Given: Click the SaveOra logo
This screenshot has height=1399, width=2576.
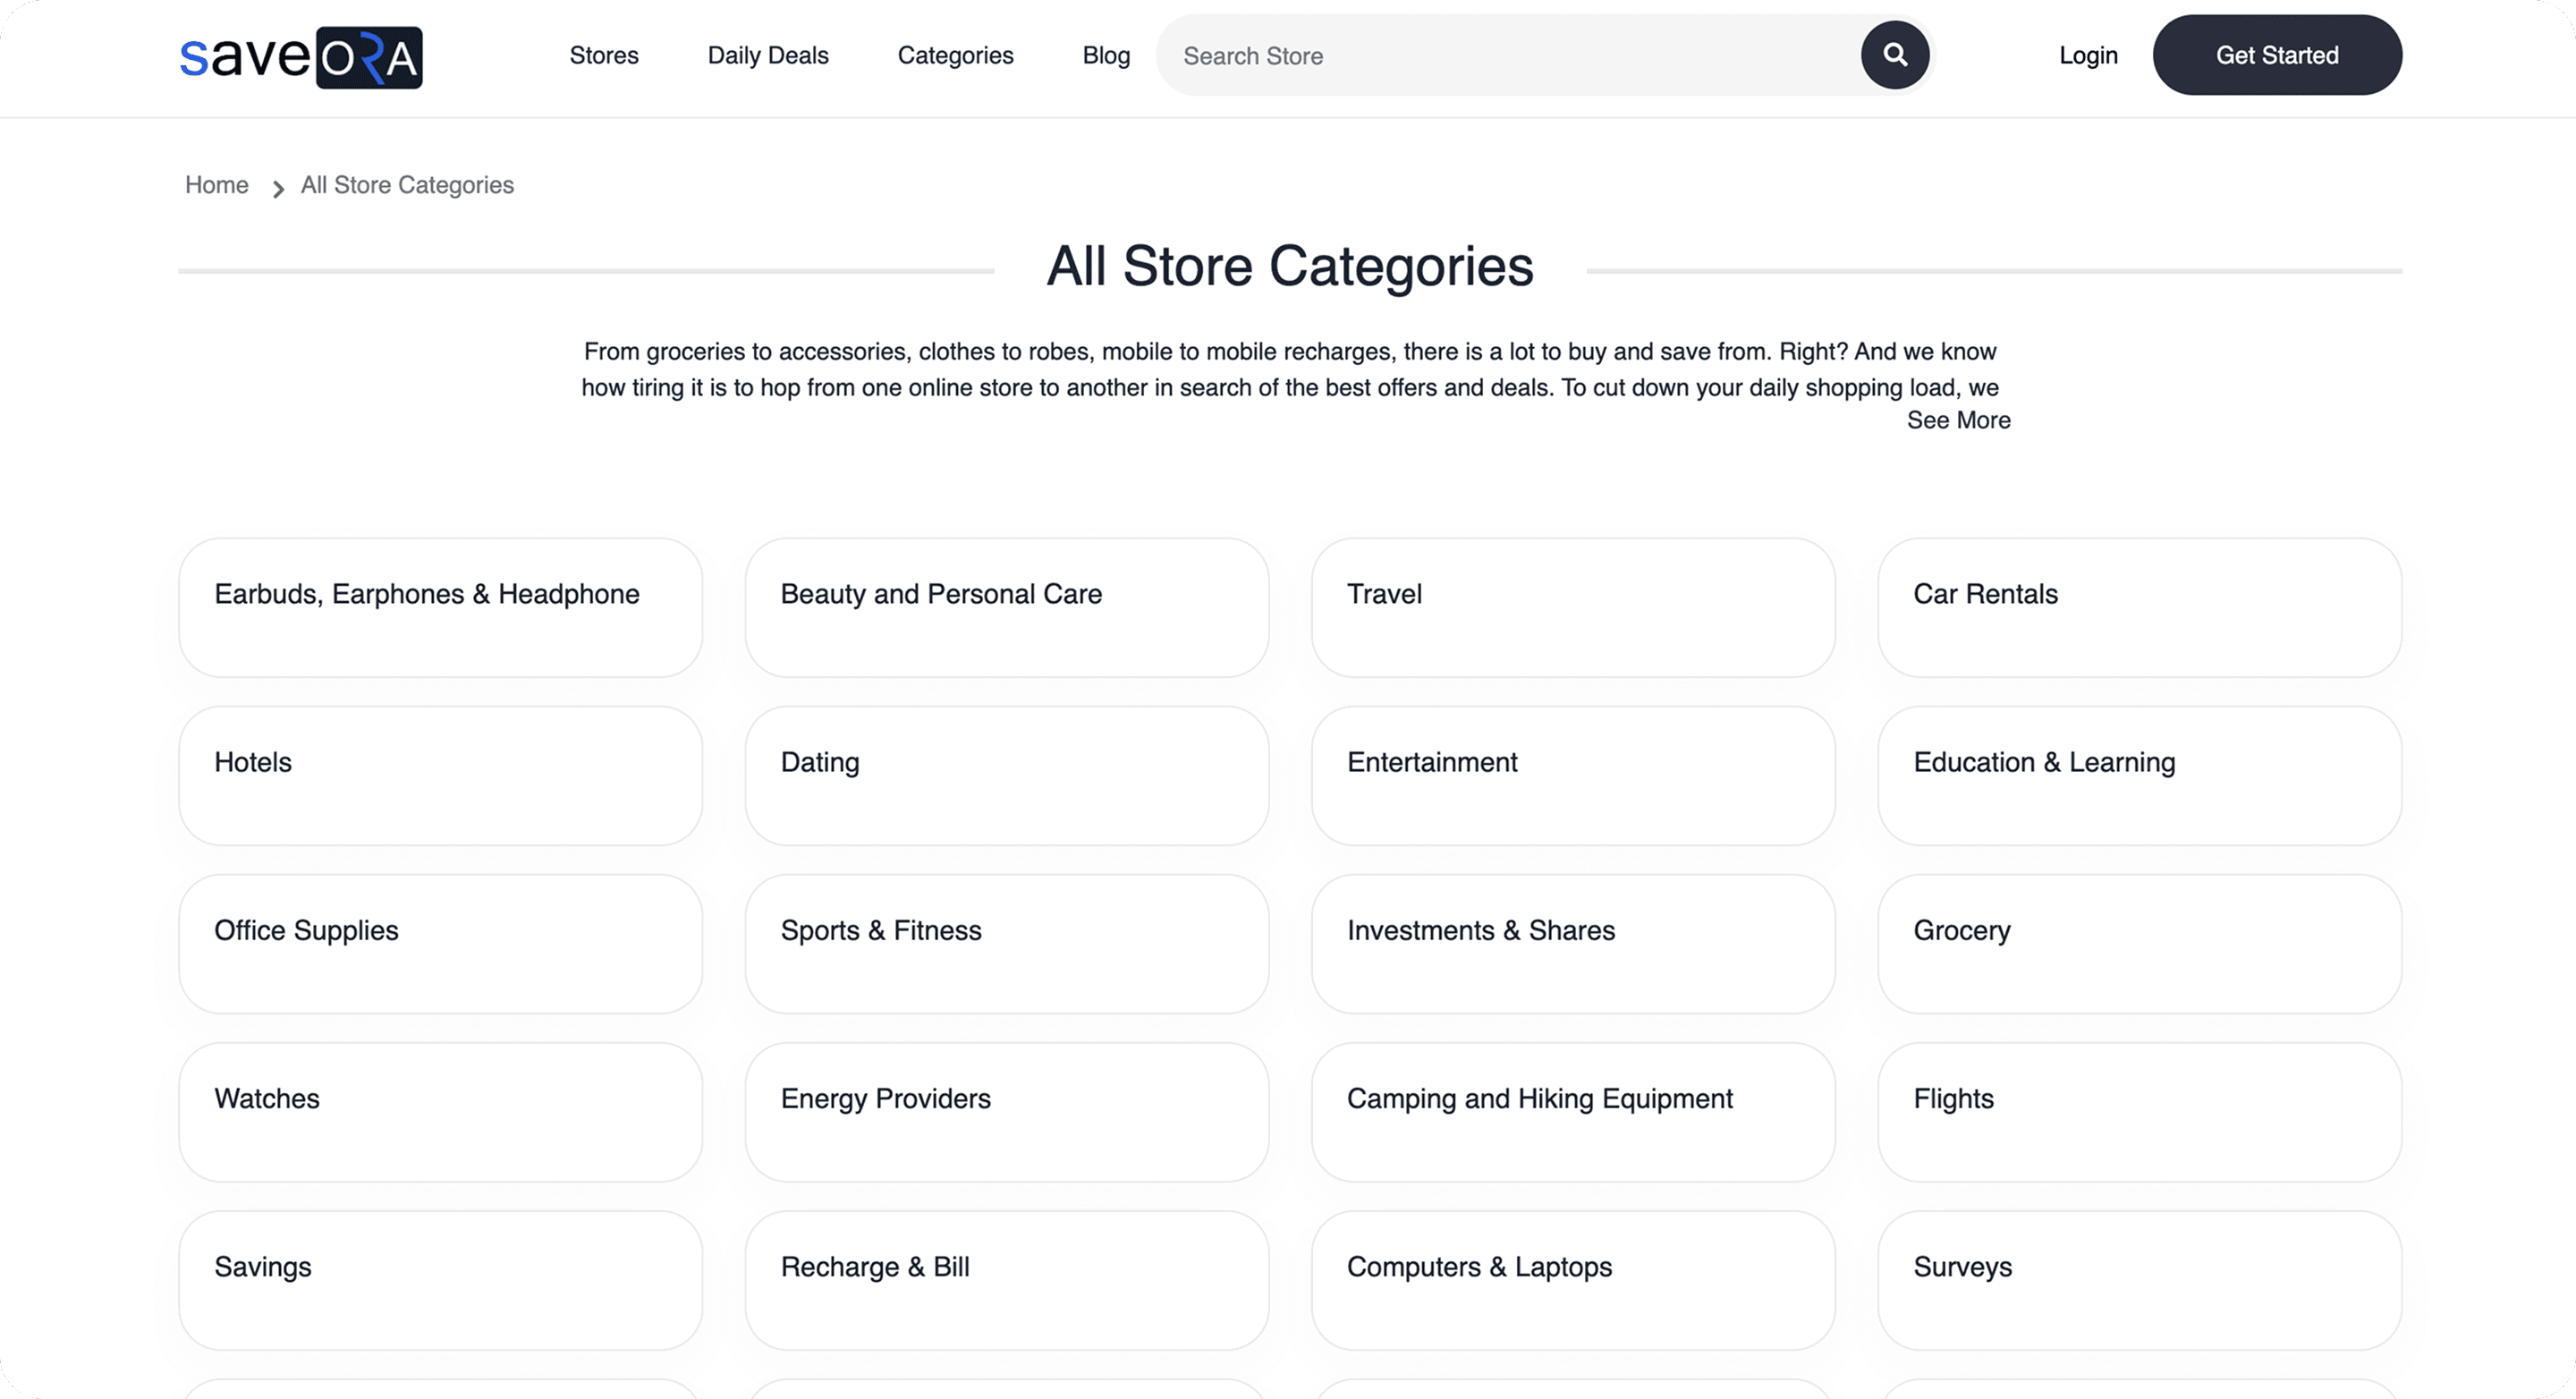Looking at the screenshot, I should pyautogui.click(x=301, y=57).
